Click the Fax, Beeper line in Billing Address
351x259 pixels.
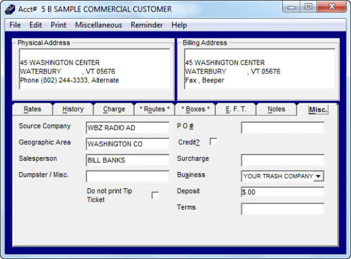coord(205,80)
